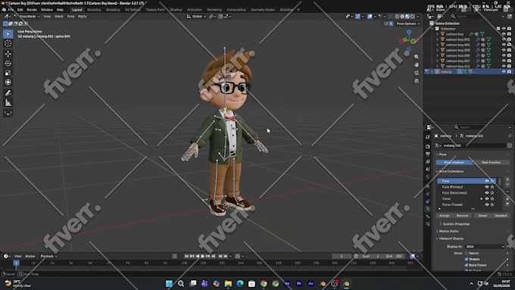
Task: Select the Select Box tool
Action: click(8, 34)
